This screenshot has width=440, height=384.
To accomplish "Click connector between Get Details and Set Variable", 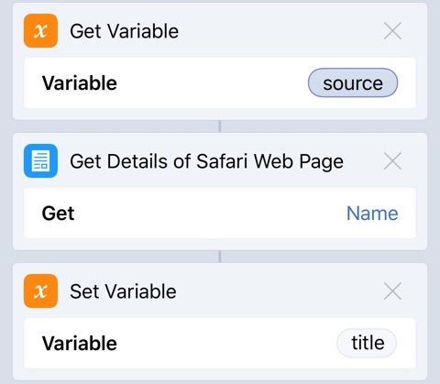I will [x=220, y=257].
